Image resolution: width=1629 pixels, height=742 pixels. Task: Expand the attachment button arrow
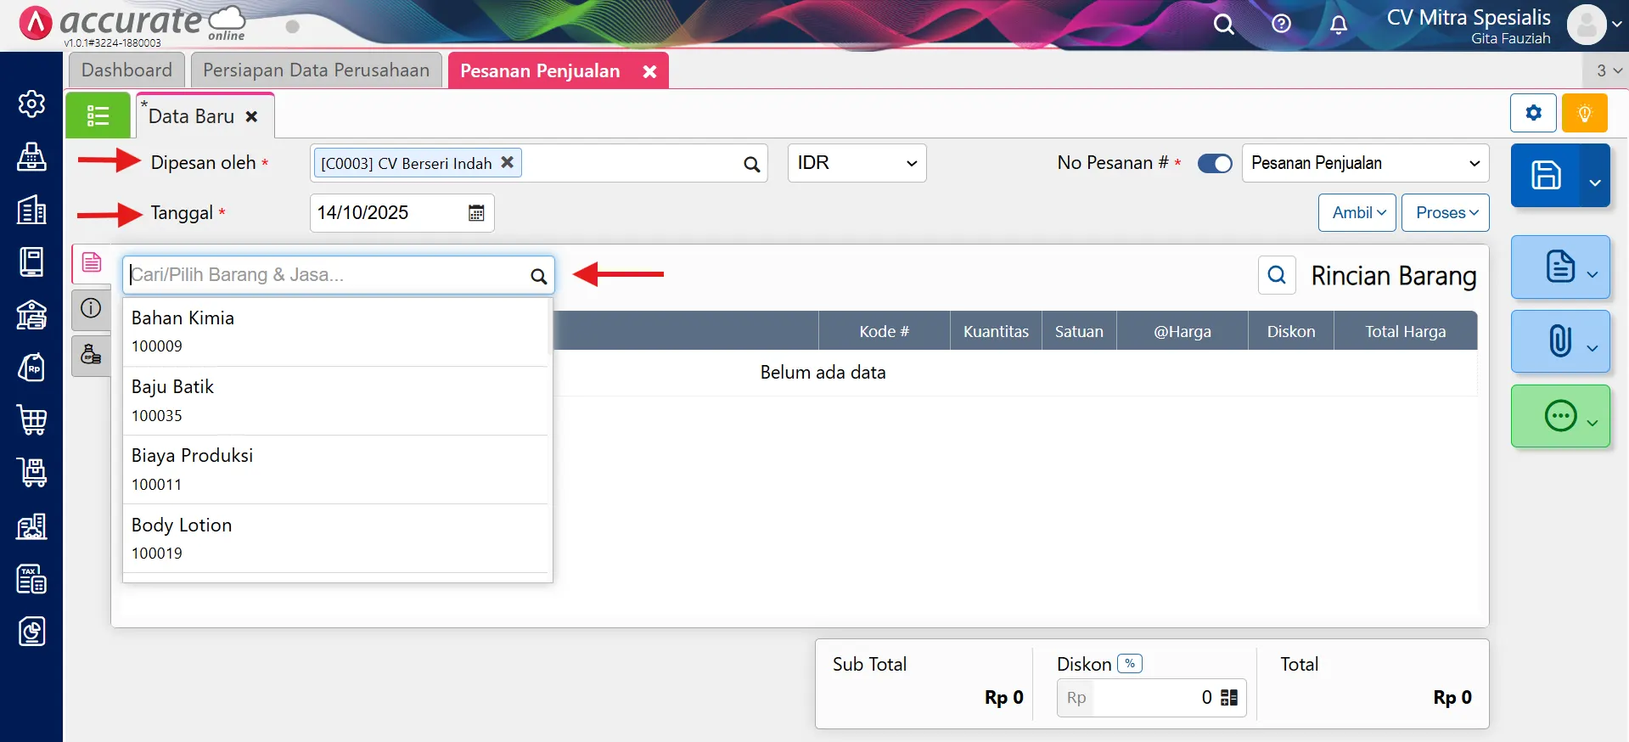[x=1592, y=348]
